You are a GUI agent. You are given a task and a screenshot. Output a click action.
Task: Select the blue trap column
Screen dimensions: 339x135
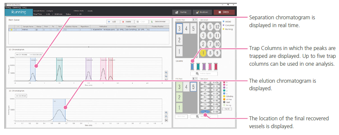[192, 66]
